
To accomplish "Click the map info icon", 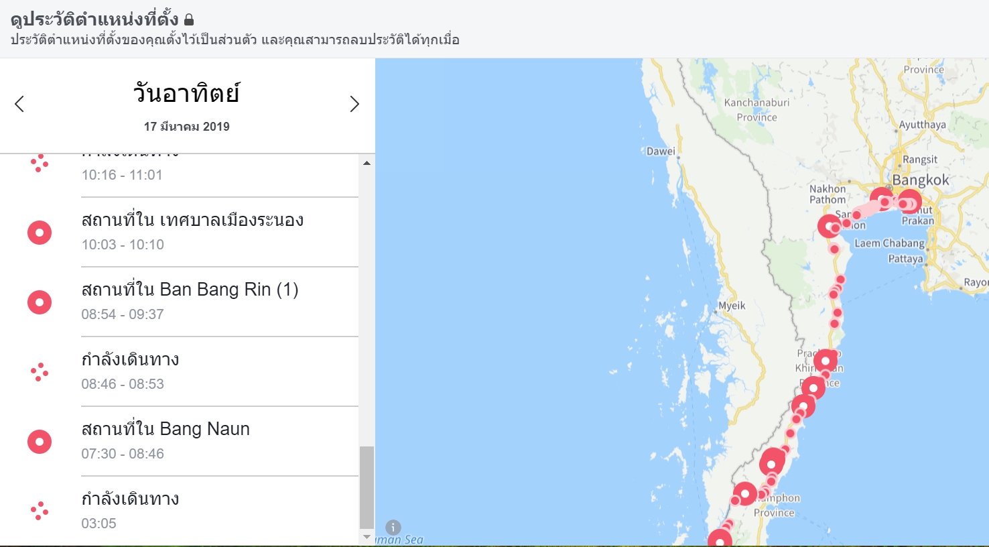I will pyautogui.click(x=393, y=528).
